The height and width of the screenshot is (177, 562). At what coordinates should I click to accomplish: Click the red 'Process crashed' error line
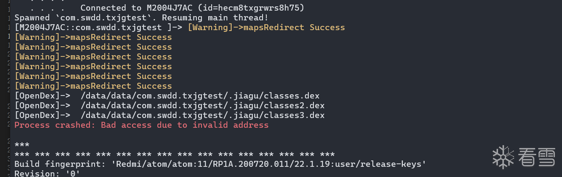[x=141, y=125]
